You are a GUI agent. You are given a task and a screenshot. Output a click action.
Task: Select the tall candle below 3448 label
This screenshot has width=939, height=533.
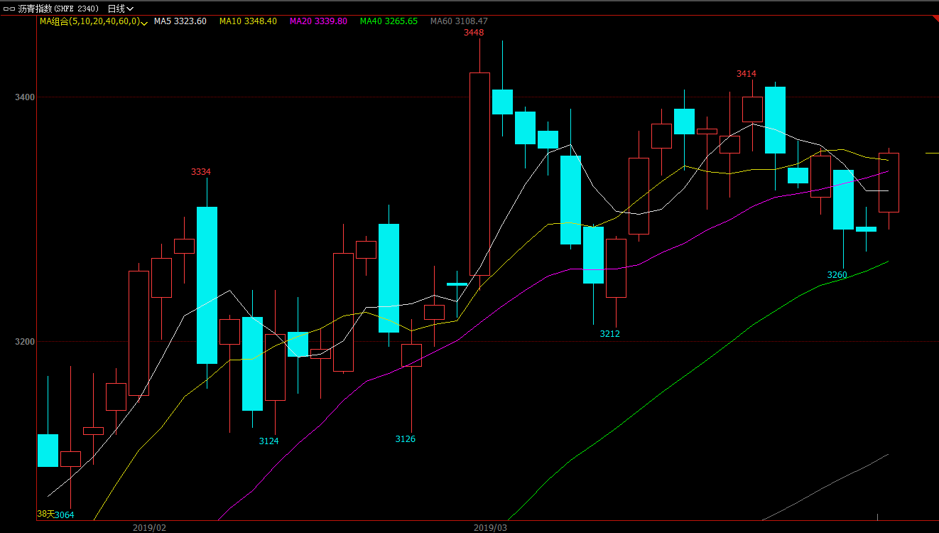coord(479,174)
